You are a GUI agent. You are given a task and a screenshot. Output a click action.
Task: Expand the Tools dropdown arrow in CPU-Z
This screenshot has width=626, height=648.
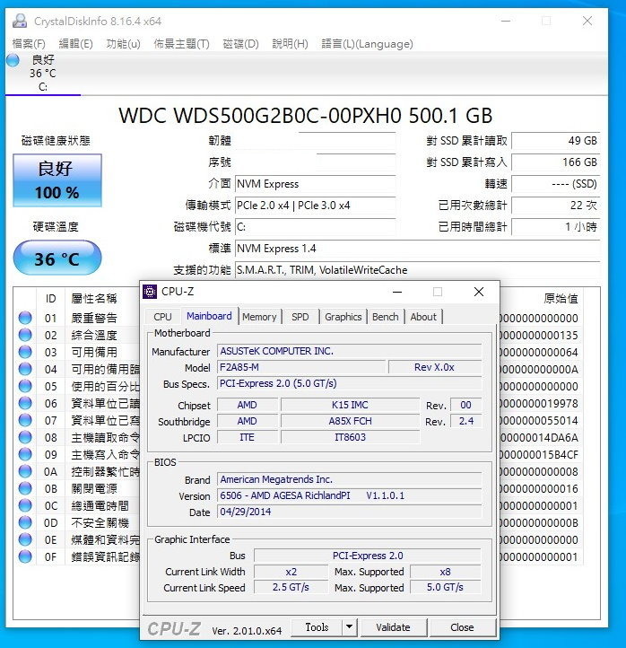pos(350,627)
